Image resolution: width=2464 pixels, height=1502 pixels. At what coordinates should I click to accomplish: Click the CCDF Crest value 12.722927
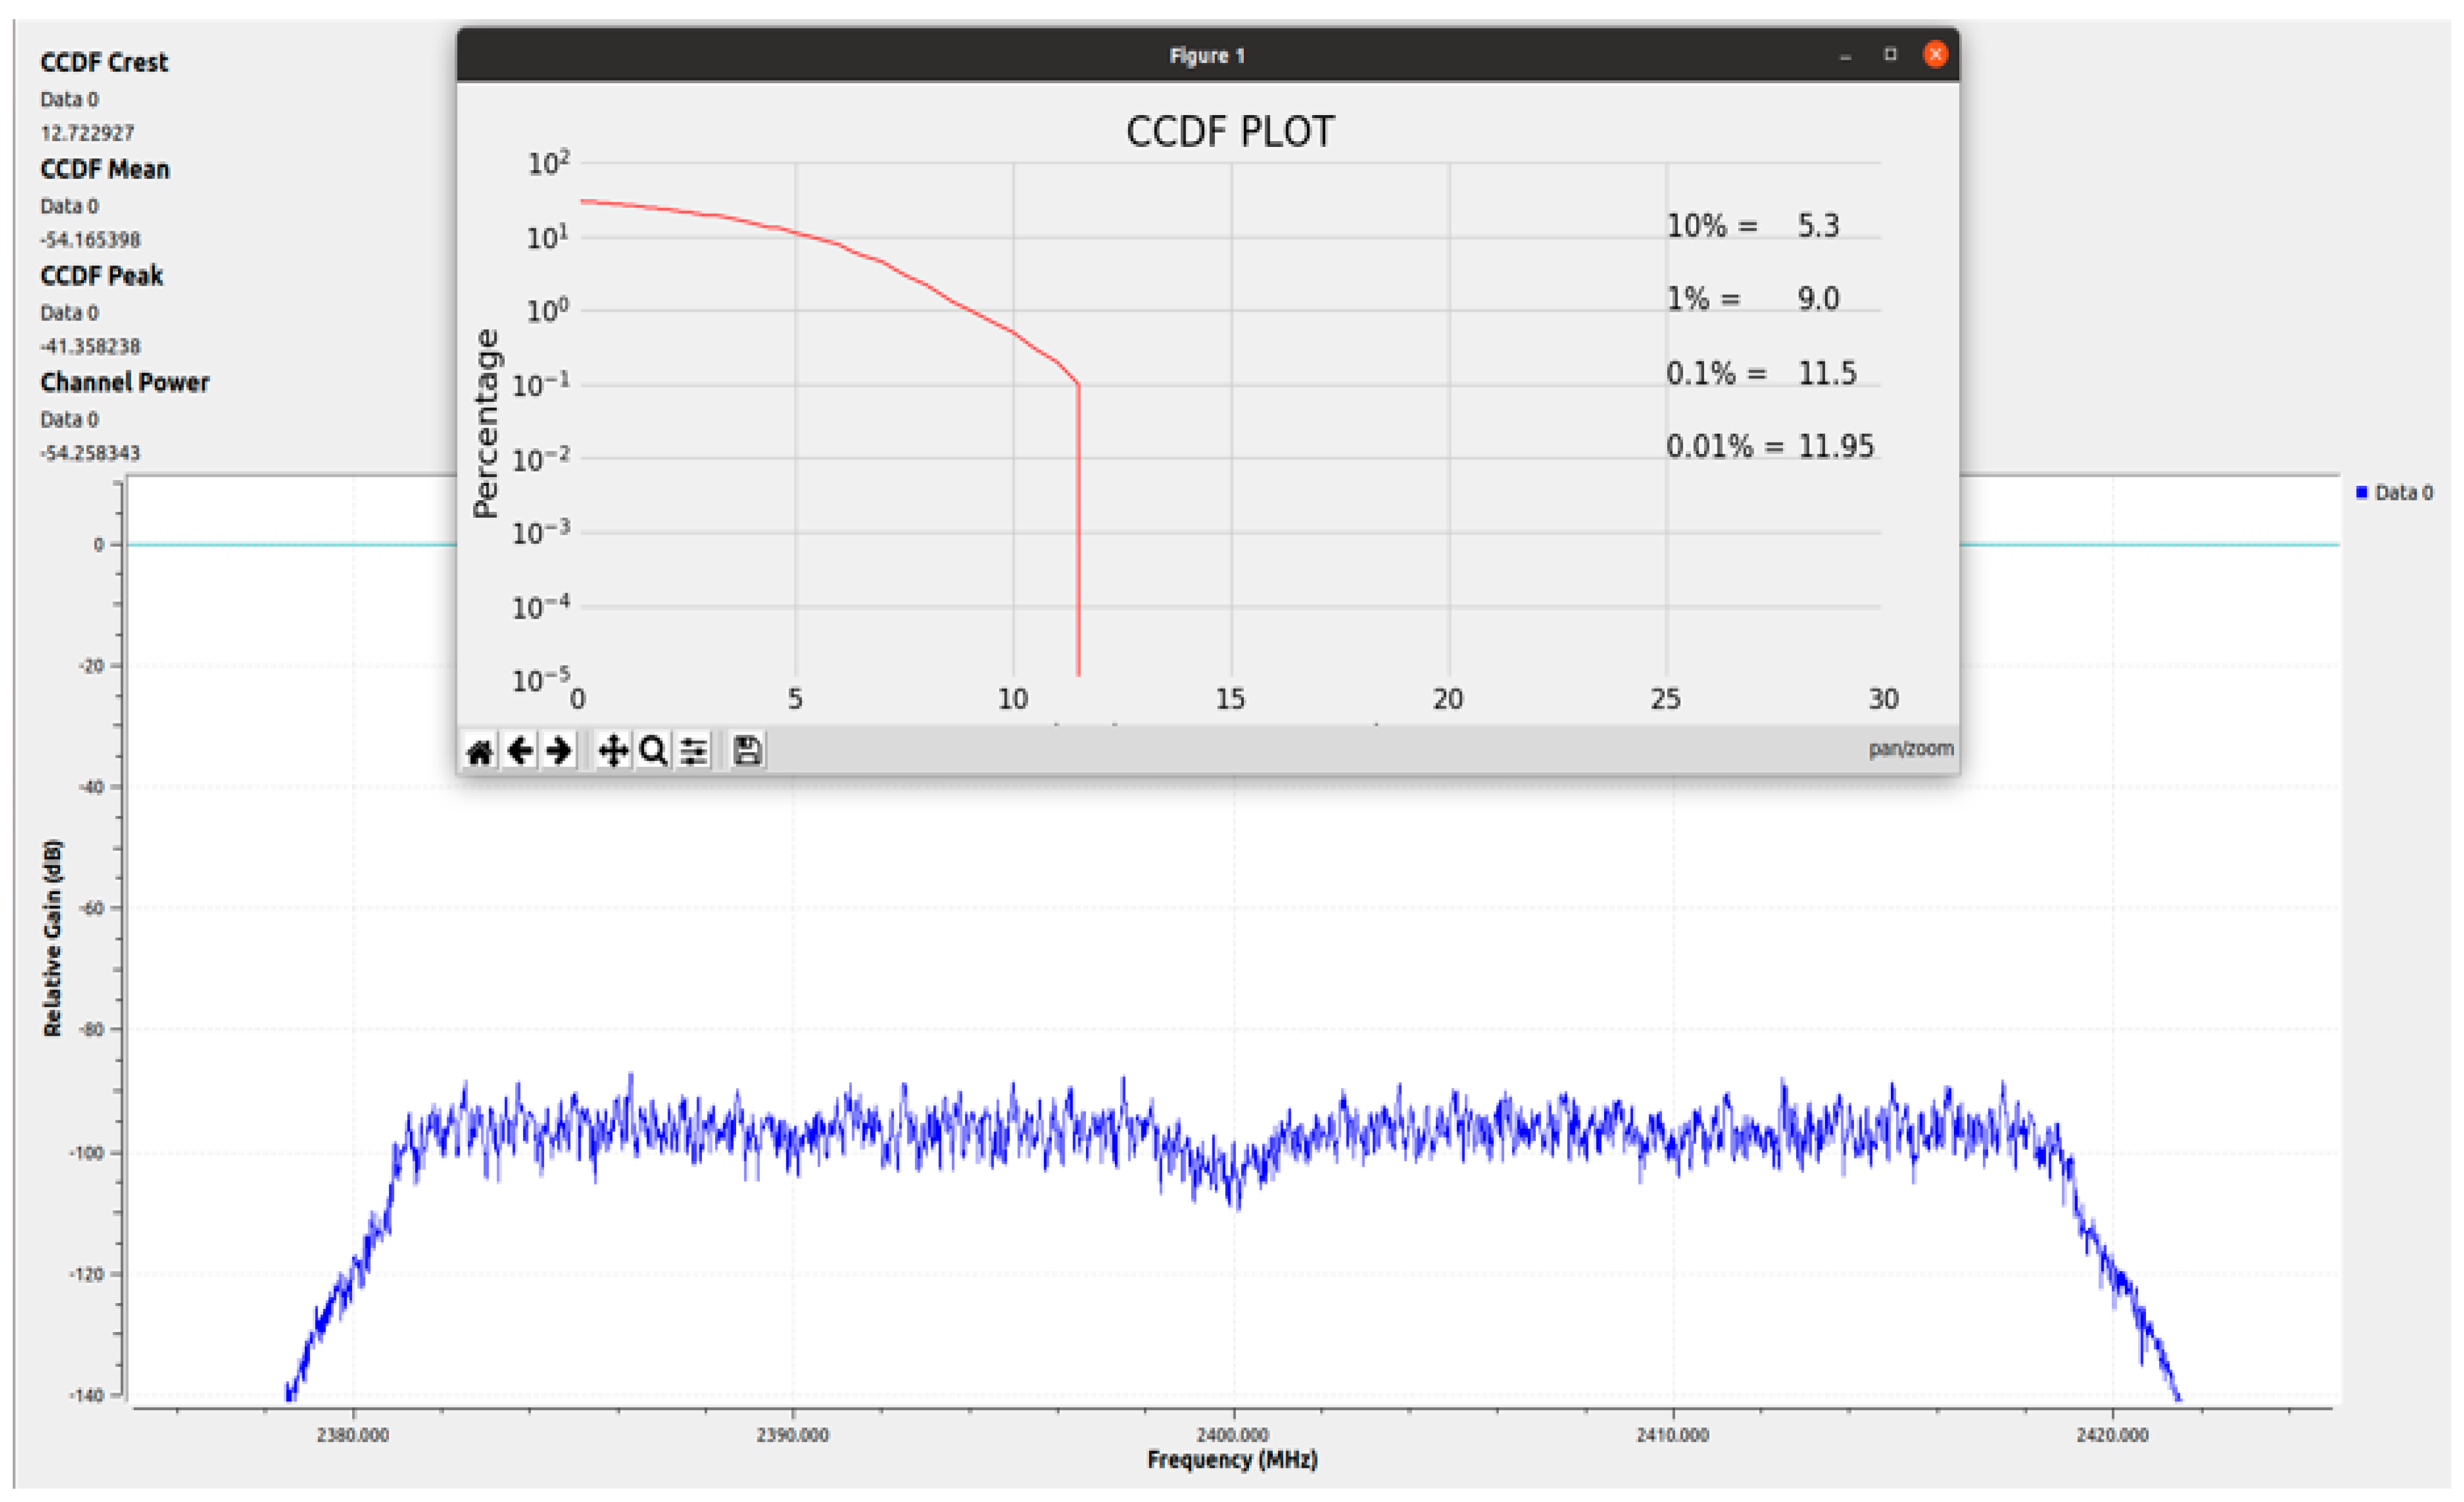click(87, 133)
